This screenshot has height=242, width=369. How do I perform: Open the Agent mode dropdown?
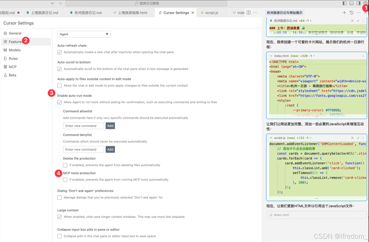84,34
